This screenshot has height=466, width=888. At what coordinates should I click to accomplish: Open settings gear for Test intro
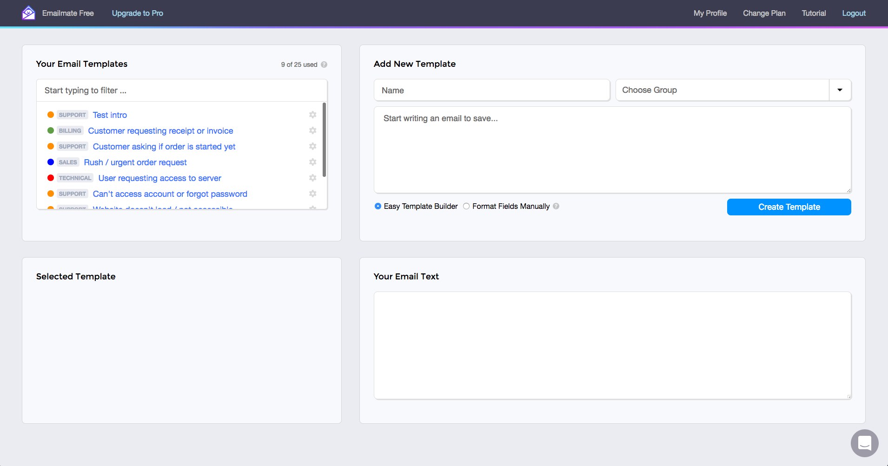click(x=313, y=115)
